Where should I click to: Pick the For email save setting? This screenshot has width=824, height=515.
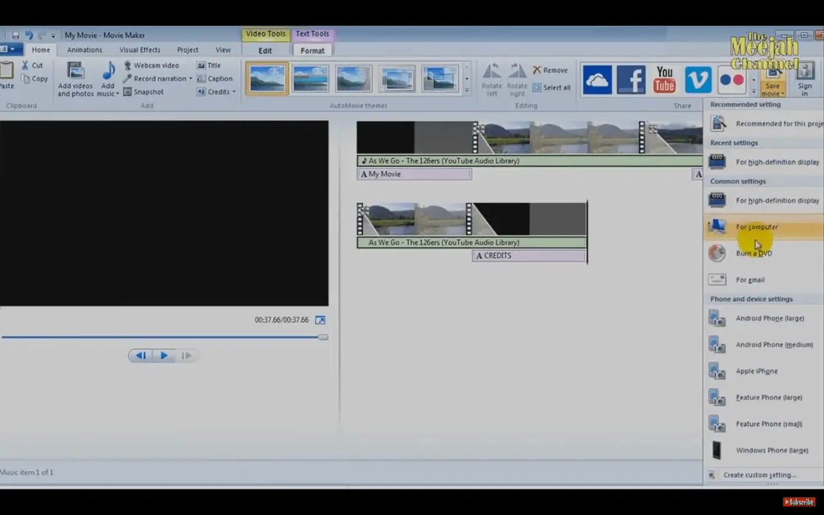(x=764, y=280)
